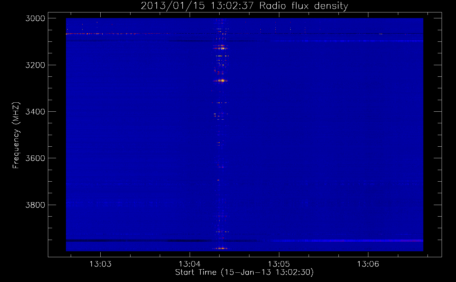
Task: Select the 'Frequency (MHZ)' axis label
Action: coord(16,135)
